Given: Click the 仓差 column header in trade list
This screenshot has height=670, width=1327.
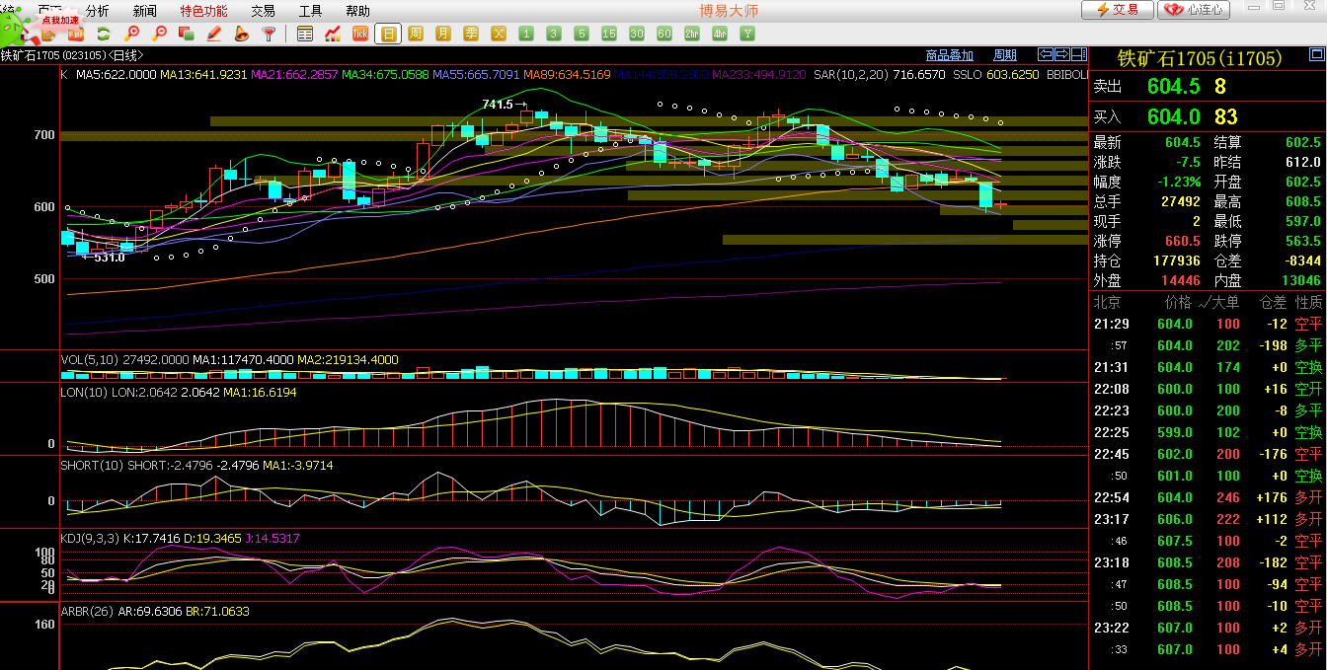Looking at the screenshot, I should (x=1273, y=302).
